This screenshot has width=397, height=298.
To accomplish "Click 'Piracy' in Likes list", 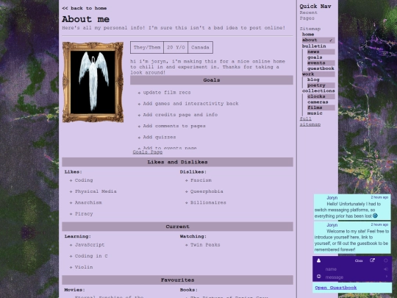I will click(84, 214).
